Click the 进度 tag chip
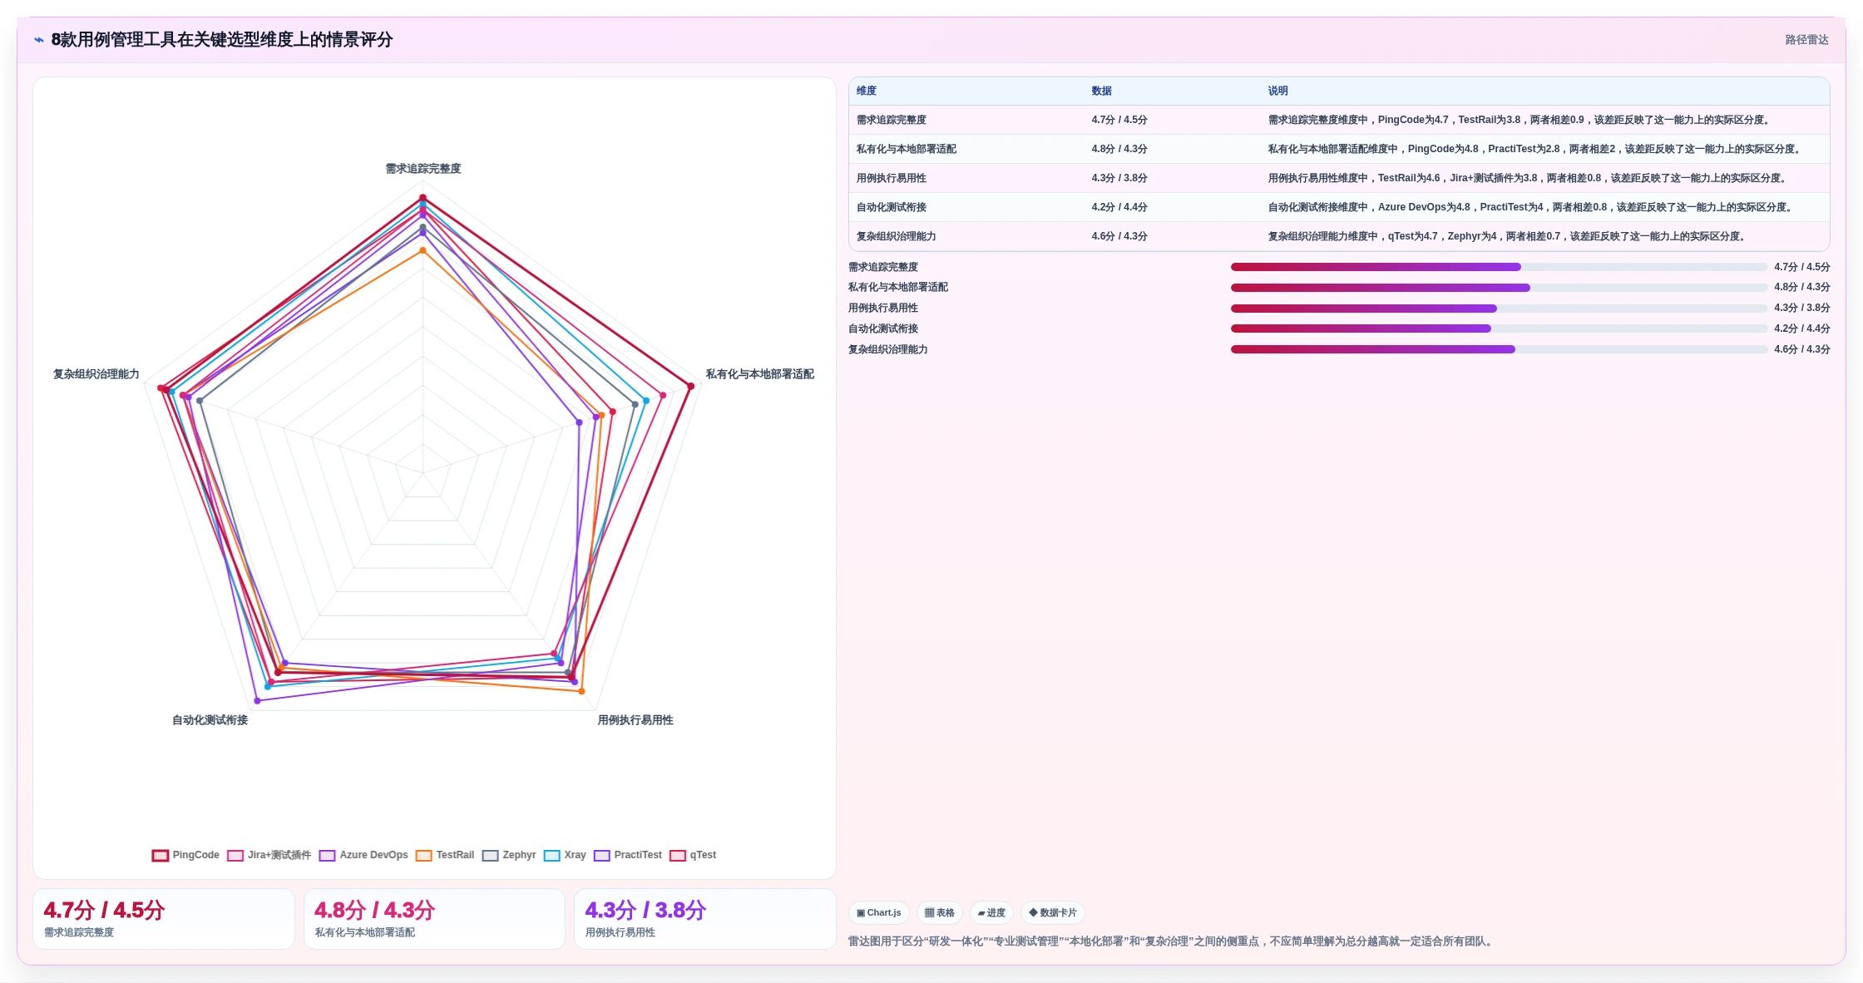Screen dimensions: 1863x983 [x=991, y=912]
